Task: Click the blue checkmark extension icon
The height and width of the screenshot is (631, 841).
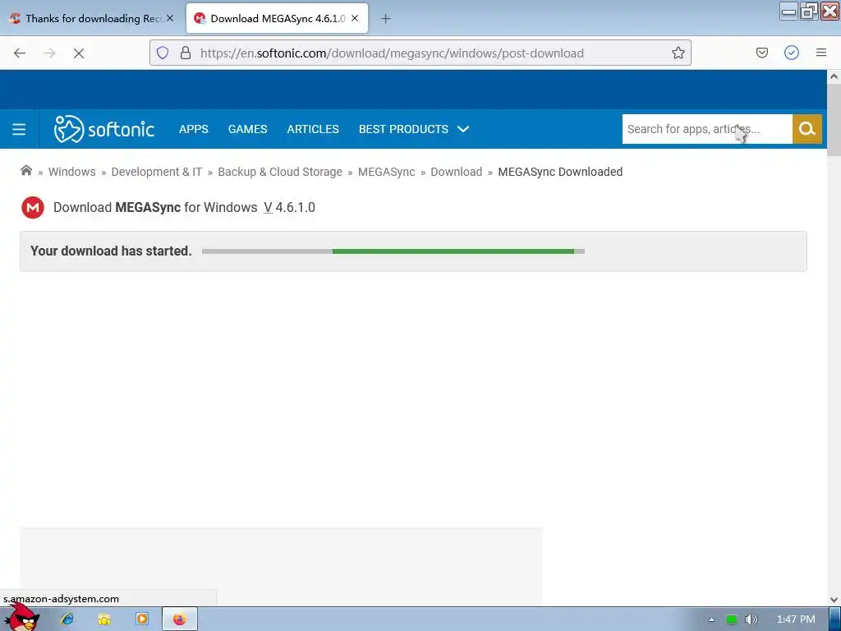Action: pyautogui.click(x=792, y=53)
